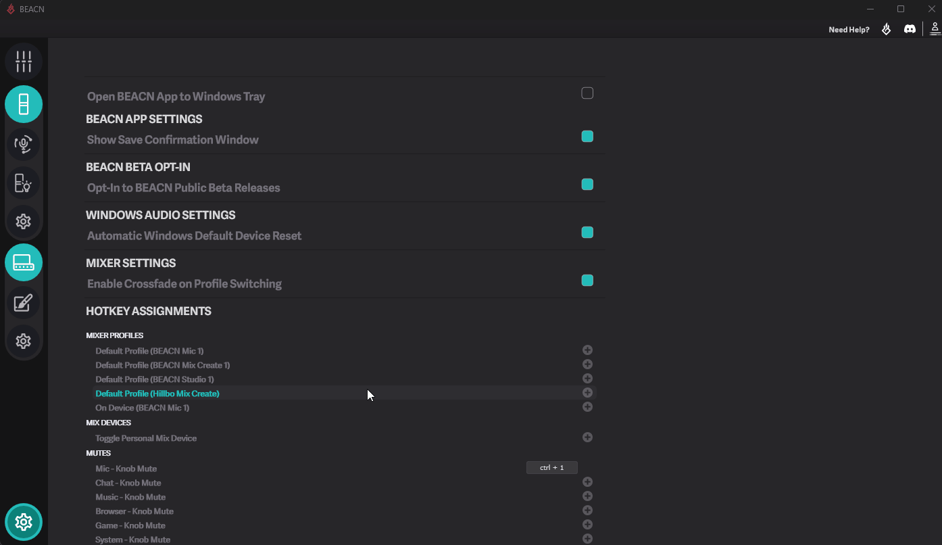Select the teal Mix Create device icon
This screenshot has height=545, width=942.
pos(24,262)
